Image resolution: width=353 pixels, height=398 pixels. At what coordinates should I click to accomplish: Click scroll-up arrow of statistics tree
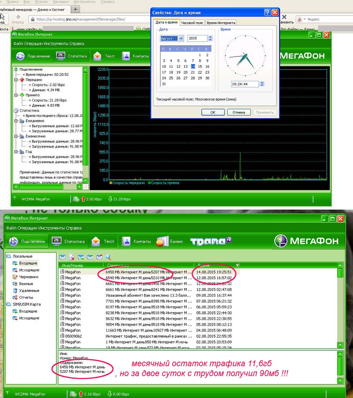pos(85,69)
